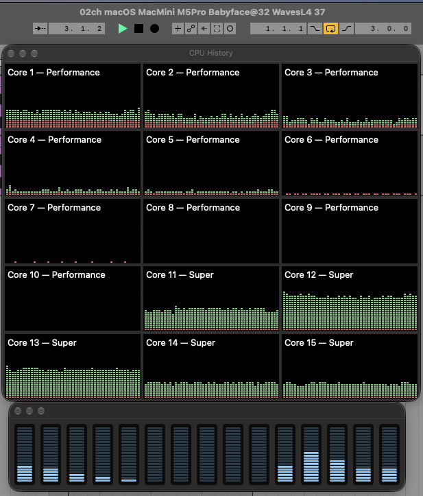This screenshot has height=496, width=423.
Task: Close the CPU History window
Action: pyautogui.click(x=11, y=54)
